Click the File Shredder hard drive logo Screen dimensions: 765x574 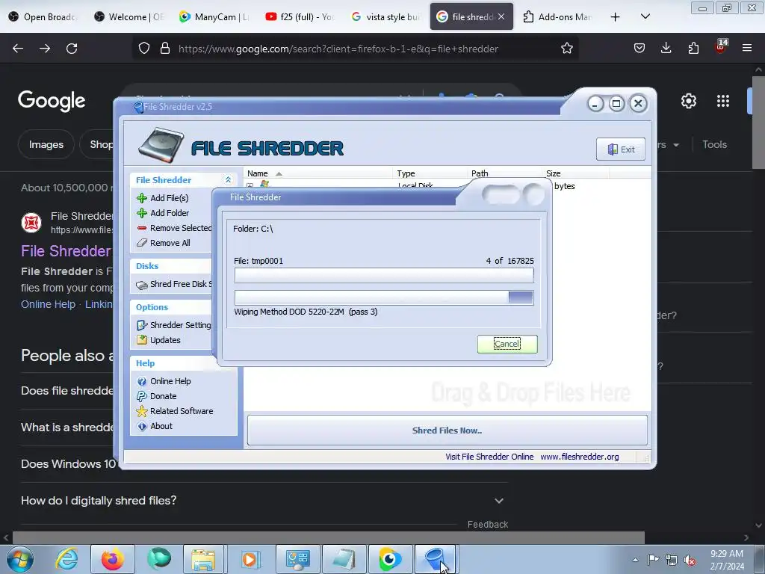tap(161, 146)
